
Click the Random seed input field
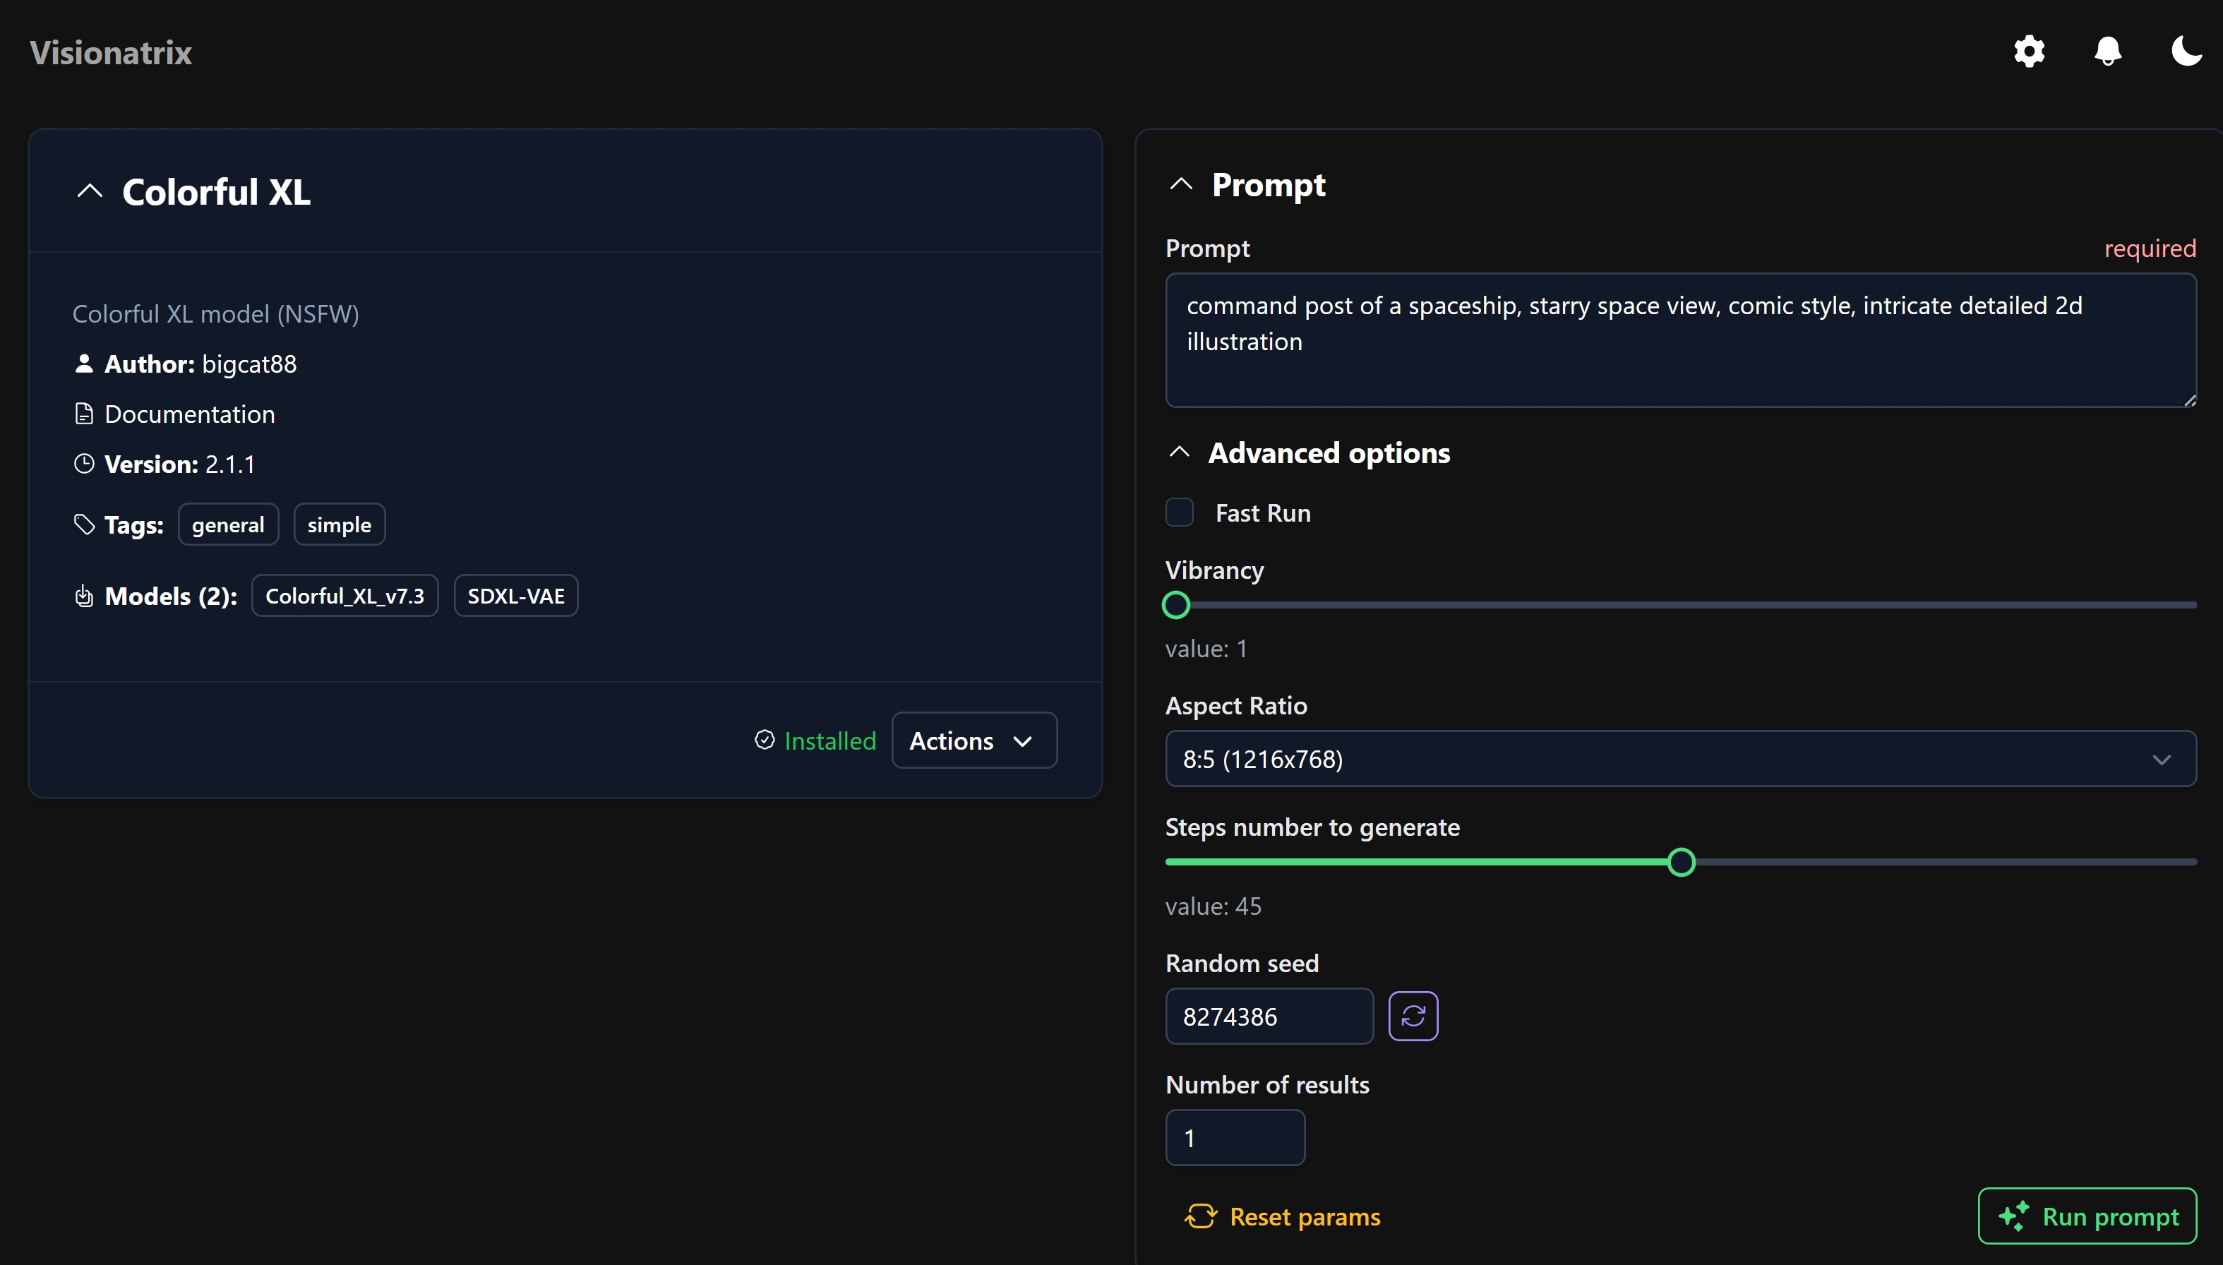coord(1269,1016)
